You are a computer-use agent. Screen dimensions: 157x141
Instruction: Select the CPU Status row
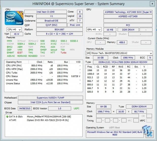43,76
